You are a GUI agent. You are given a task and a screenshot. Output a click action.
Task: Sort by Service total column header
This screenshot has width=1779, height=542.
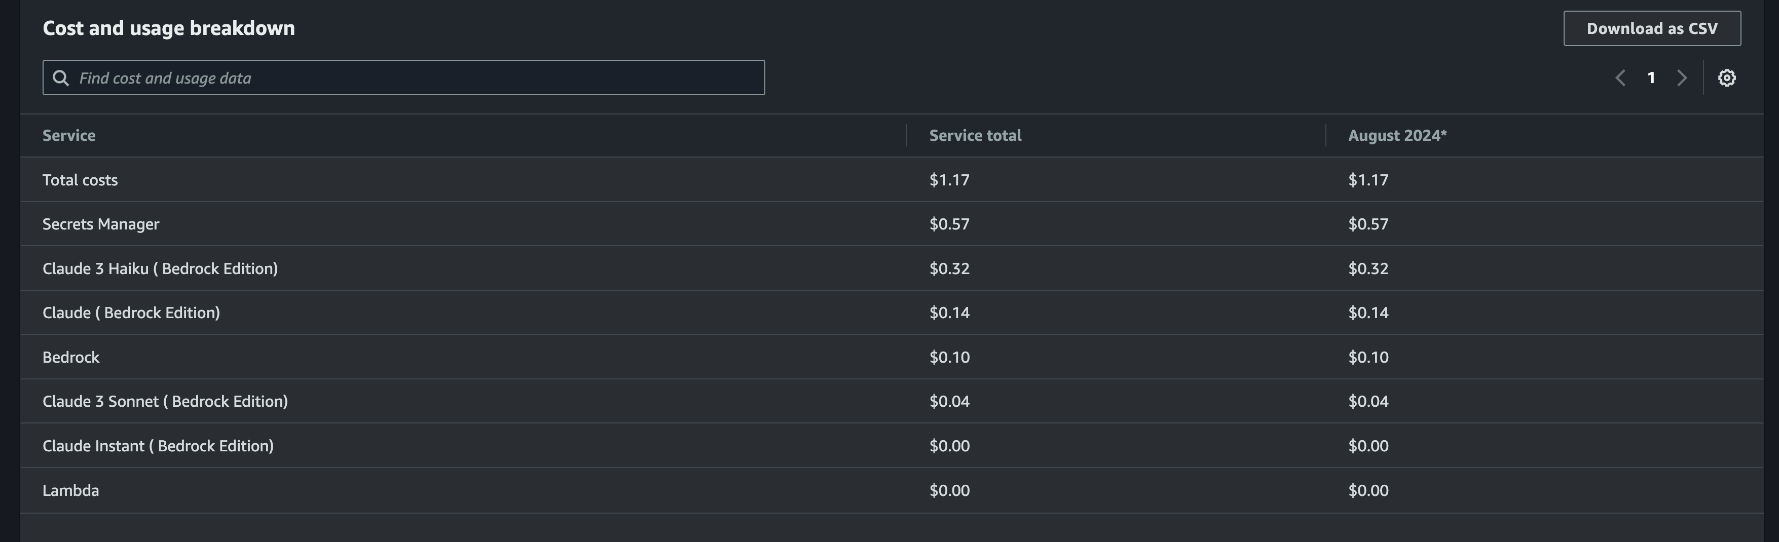coord(975,135)
